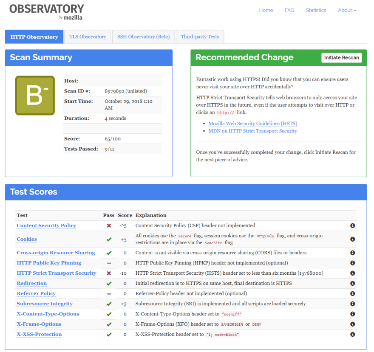Screen dimensions: 374x352
Task: Expand the About dropdown menu
Action: [x=347, y=10]
